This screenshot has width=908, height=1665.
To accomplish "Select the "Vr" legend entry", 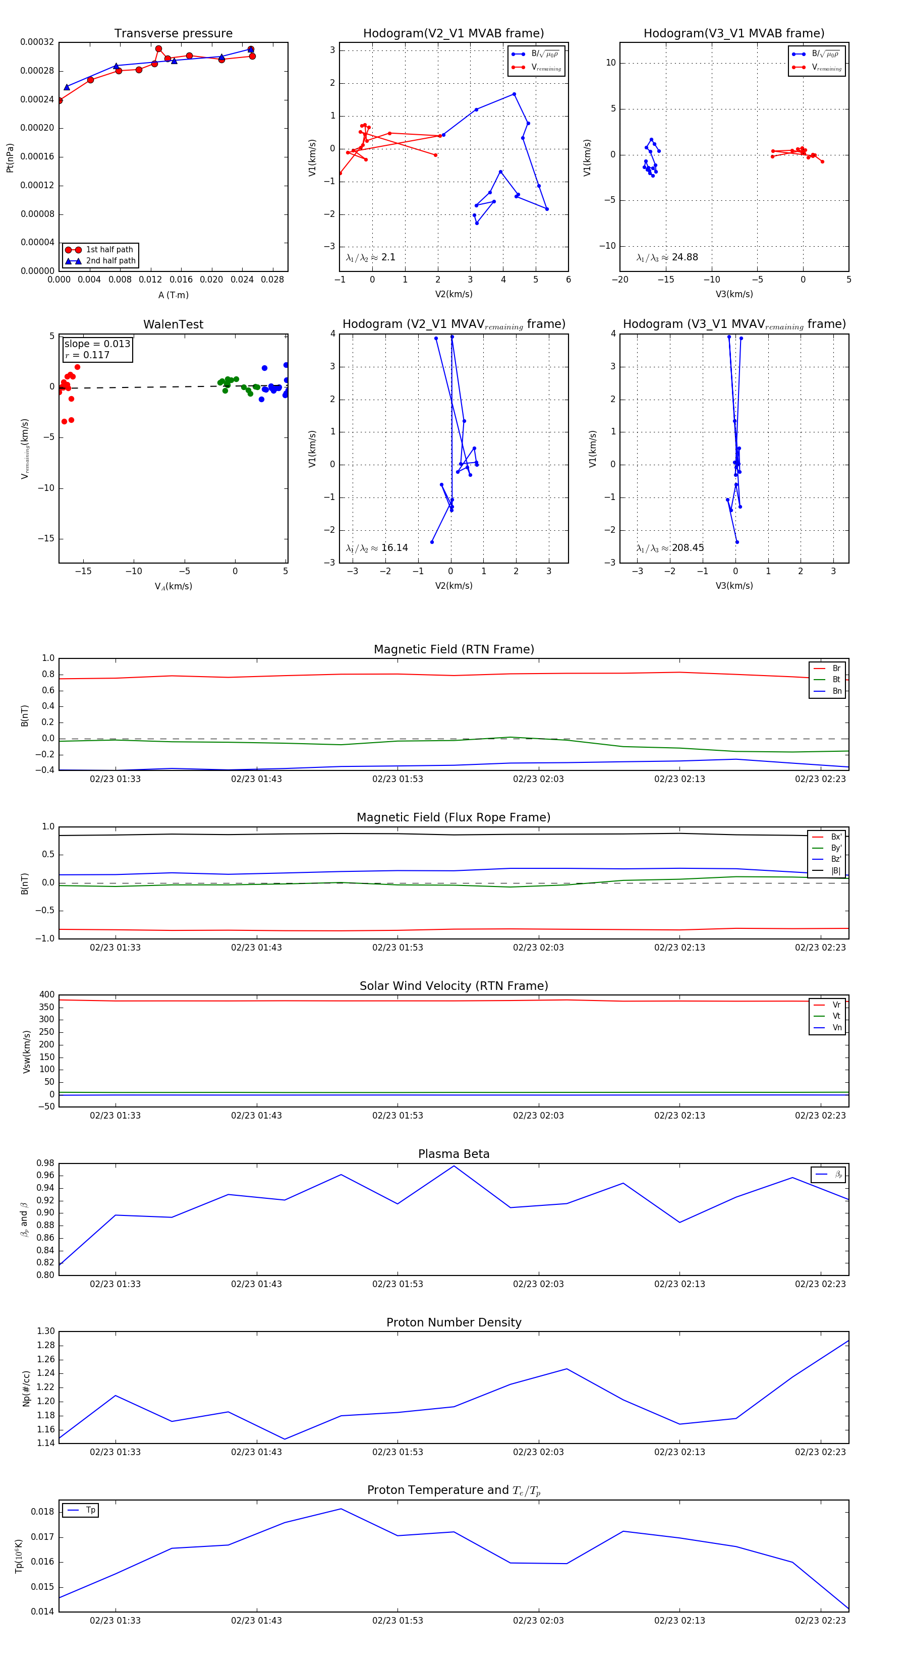I will click(x=828, y=1005).
